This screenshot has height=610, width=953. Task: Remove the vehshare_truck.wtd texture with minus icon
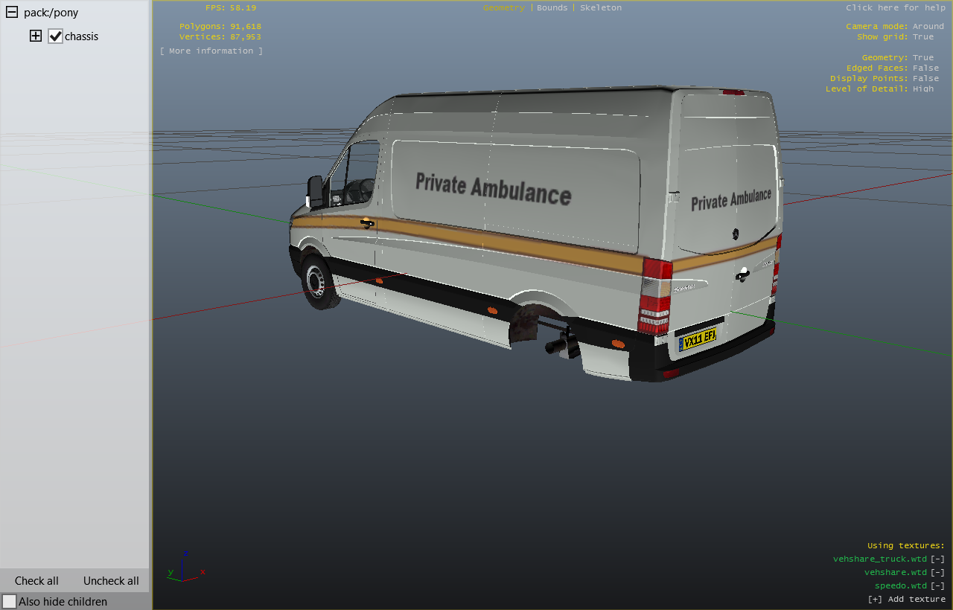(x=937, y=559)
